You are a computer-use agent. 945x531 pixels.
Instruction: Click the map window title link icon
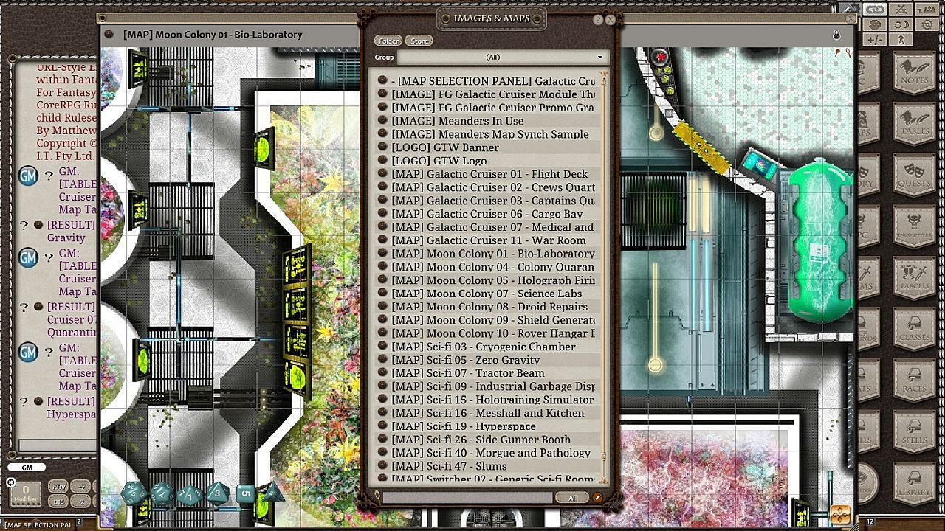coord(109,34)
